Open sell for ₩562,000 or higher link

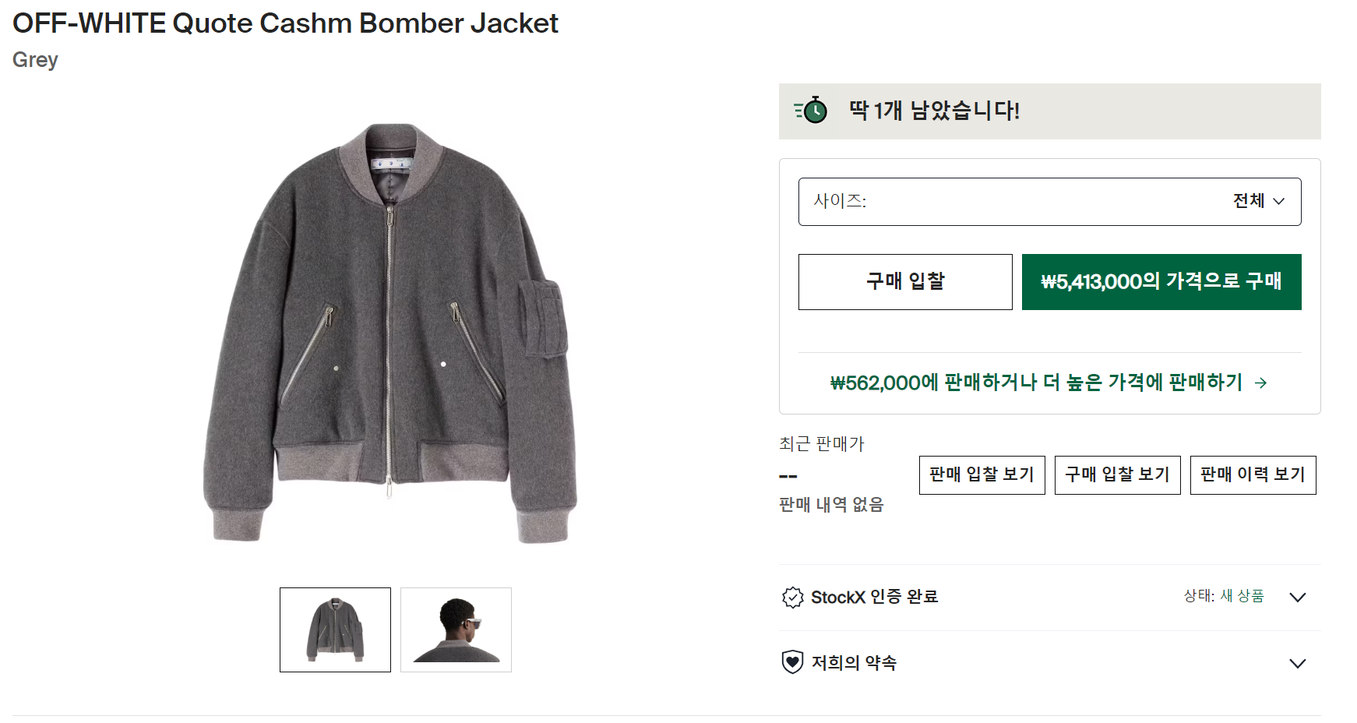pyautogui.click(x=1036, y=383)
